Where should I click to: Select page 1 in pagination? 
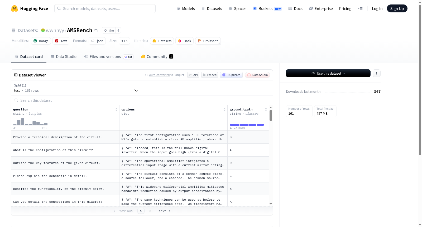coord(141,211)
